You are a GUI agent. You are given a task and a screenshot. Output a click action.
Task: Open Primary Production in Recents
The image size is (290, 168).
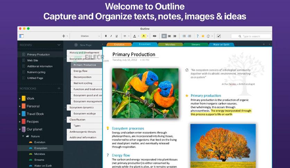tap(40, 54)
